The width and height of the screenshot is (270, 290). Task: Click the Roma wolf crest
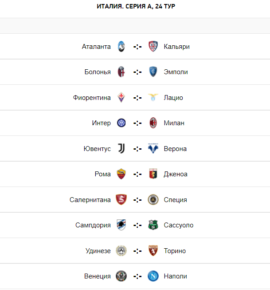point(121,174)
